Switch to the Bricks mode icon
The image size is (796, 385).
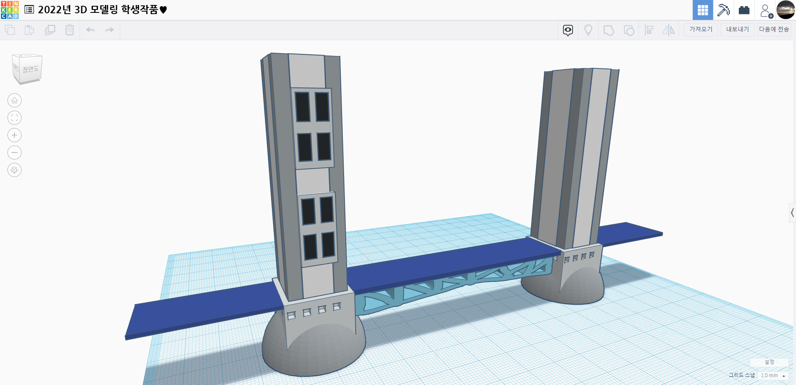click(x=744, y=10)
